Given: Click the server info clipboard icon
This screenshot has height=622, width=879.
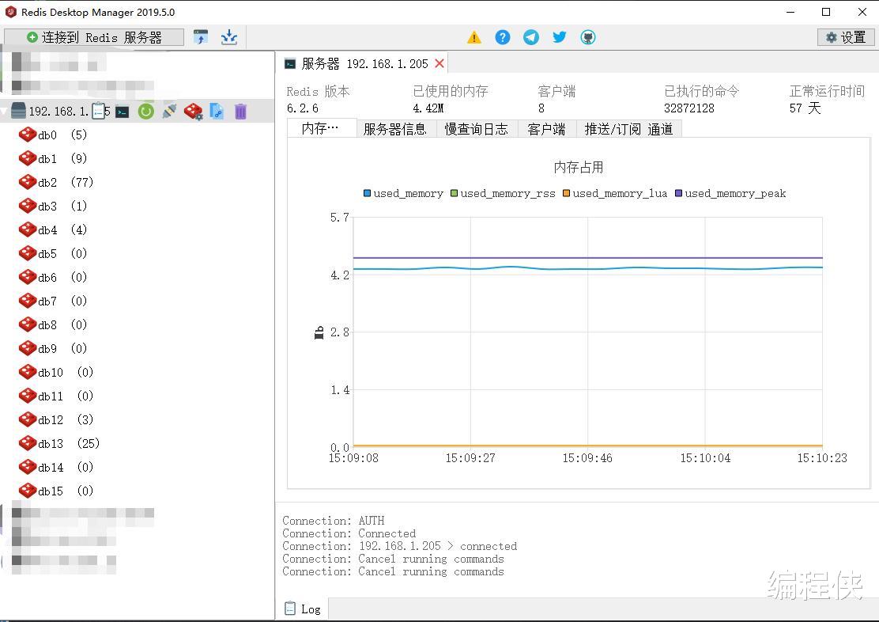Looking at the screenshot, I should click(98, 111).
